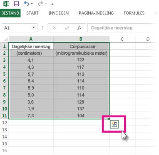Click the formula bar options dots
This screenshot has height=155, width=159.
42,28
